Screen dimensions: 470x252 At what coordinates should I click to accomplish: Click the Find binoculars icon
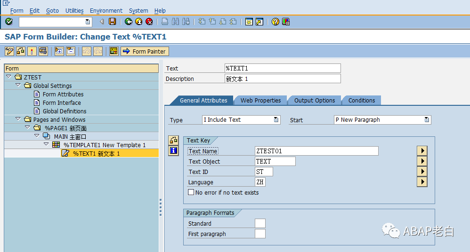pyautogui.click(x=175, y=22)
